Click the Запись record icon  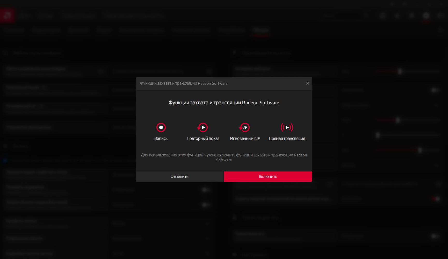click(x=161, y=127)
